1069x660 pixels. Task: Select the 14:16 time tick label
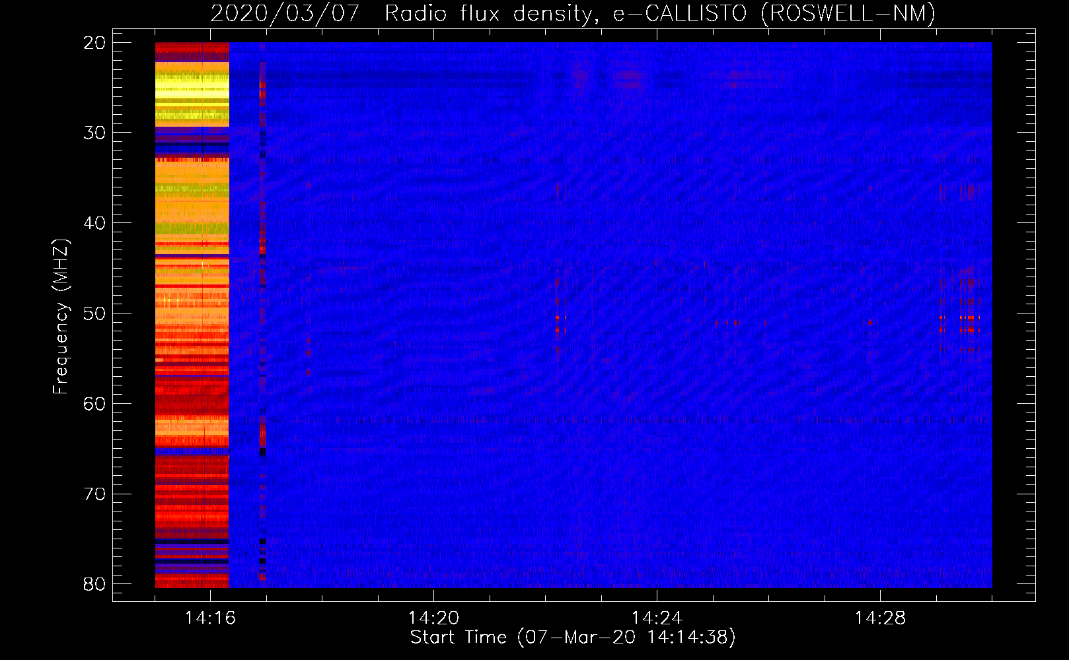tap(210, 618)
